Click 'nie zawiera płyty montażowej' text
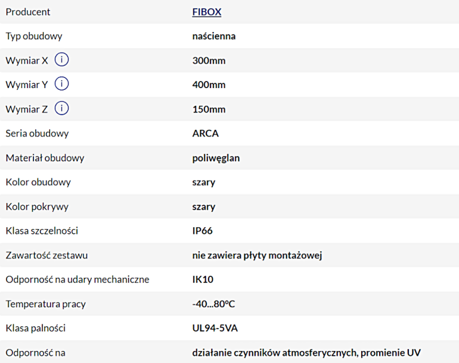 pos(258,255)
